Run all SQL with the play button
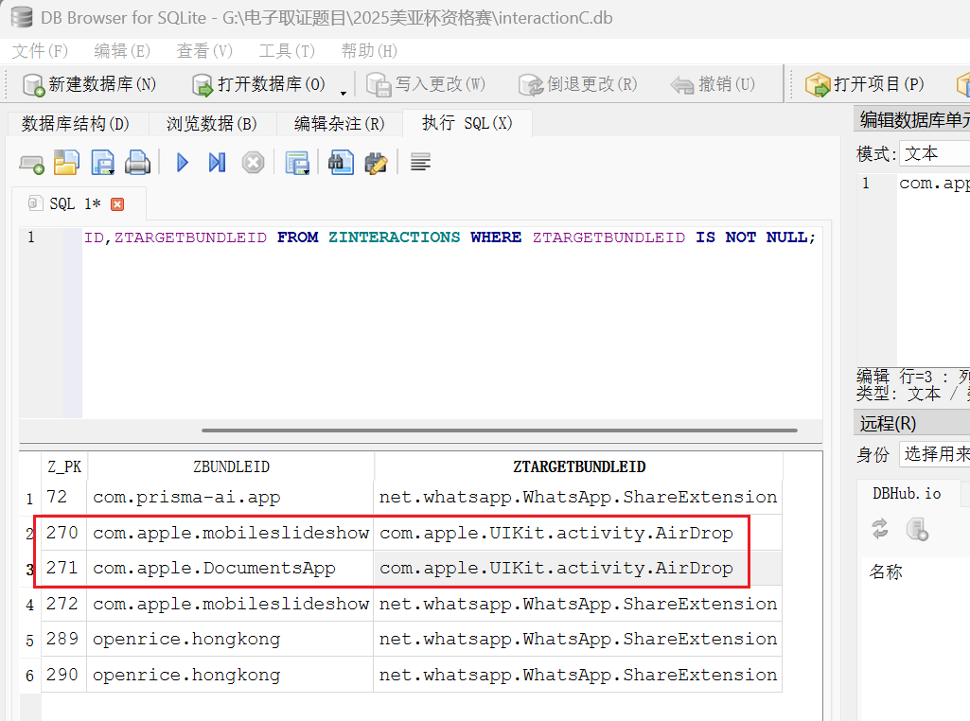Image resolution: width=970 pixels, height=721 pixels. [x=183, y=163]
